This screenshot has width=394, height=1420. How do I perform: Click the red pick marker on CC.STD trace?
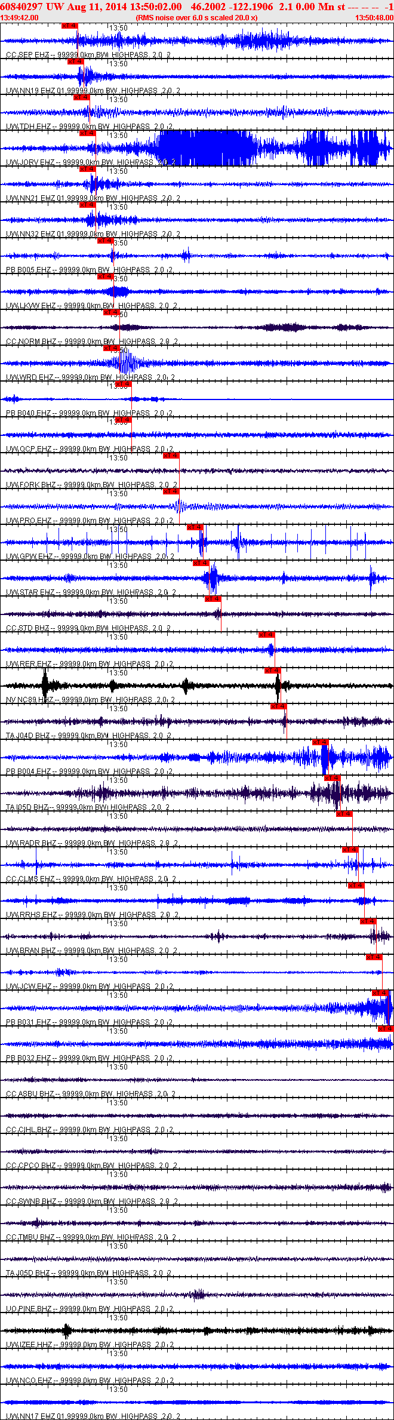click(x=213, y=599)
